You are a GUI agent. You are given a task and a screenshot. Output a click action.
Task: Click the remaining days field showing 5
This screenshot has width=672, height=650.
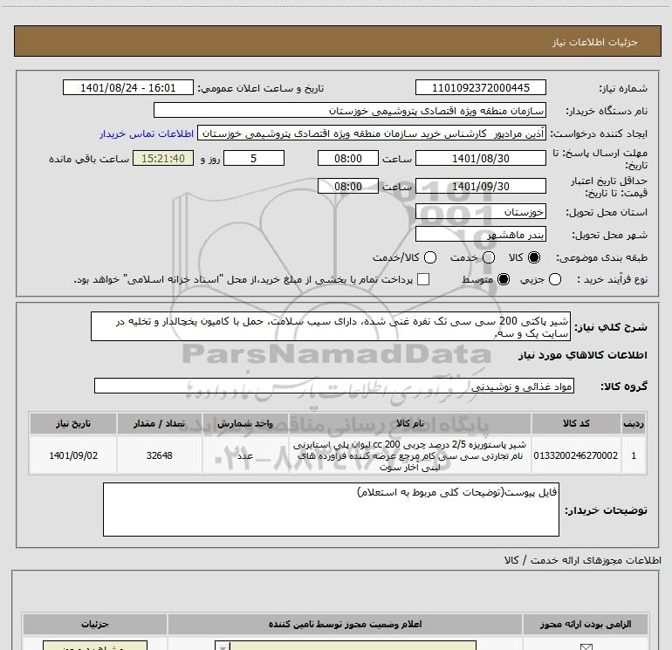coord(254,158)
